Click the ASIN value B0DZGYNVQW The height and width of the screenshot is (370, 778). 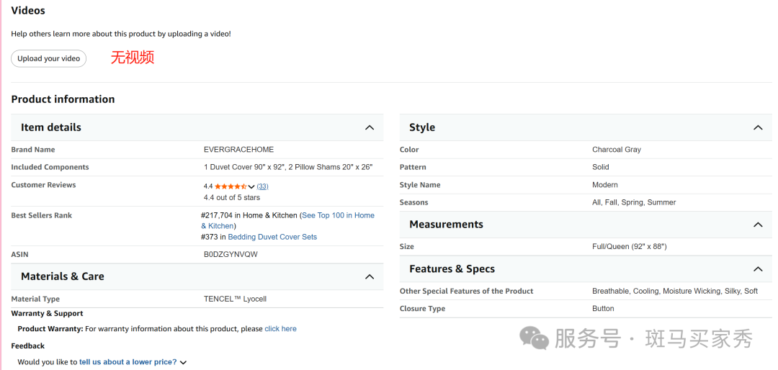(x=231, y=255)
